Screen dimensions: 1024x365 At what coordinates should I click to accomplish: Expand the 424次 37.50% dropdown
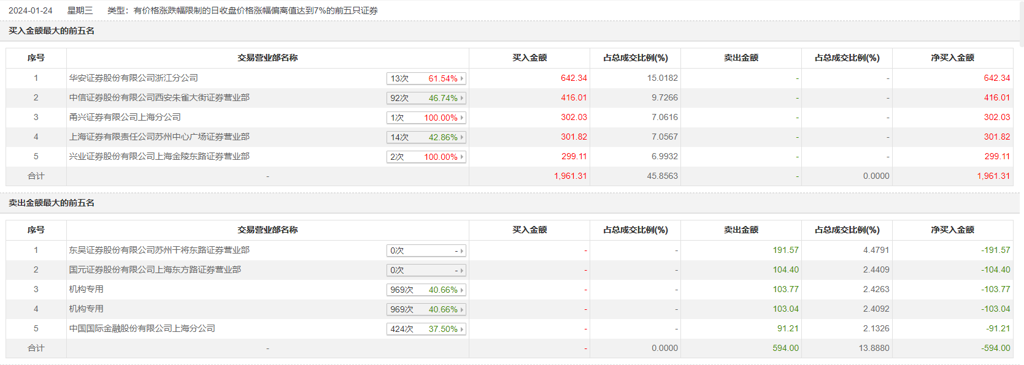click(x=426, y=329)
